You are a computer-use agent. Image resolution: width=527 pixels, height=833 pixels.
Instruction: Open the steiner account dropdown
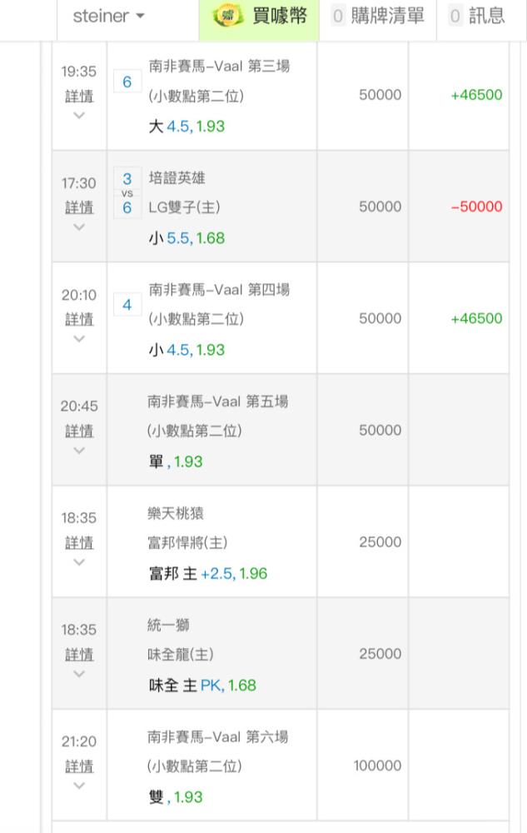tap(109, 16)
